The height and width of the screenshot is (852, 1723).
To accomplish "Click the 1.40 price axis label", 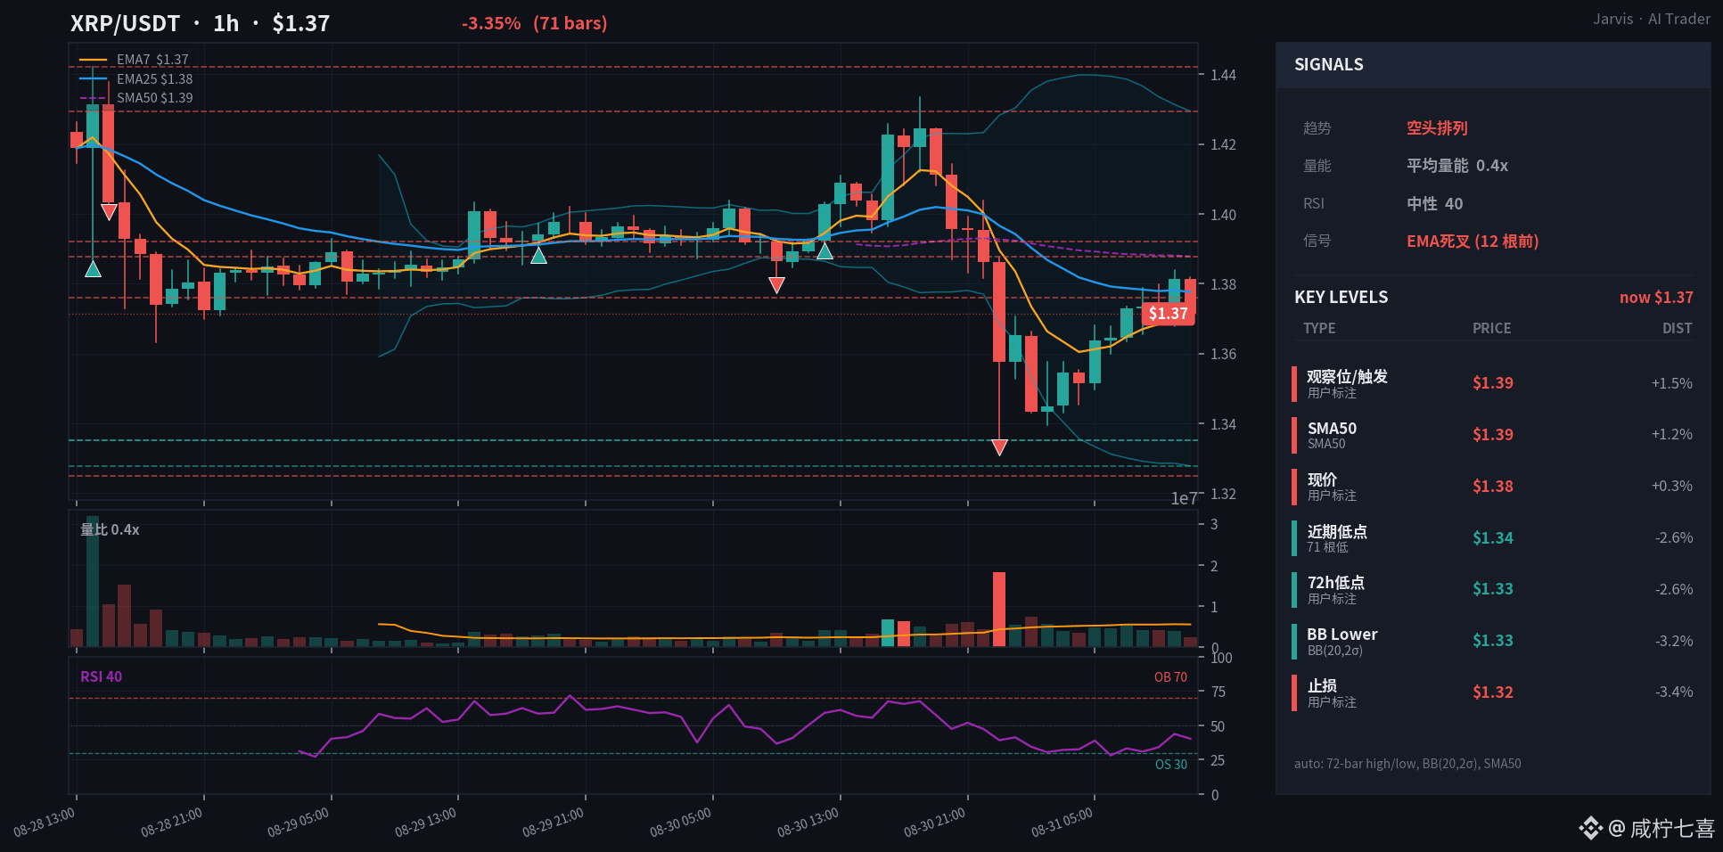I will [1223, 215].
